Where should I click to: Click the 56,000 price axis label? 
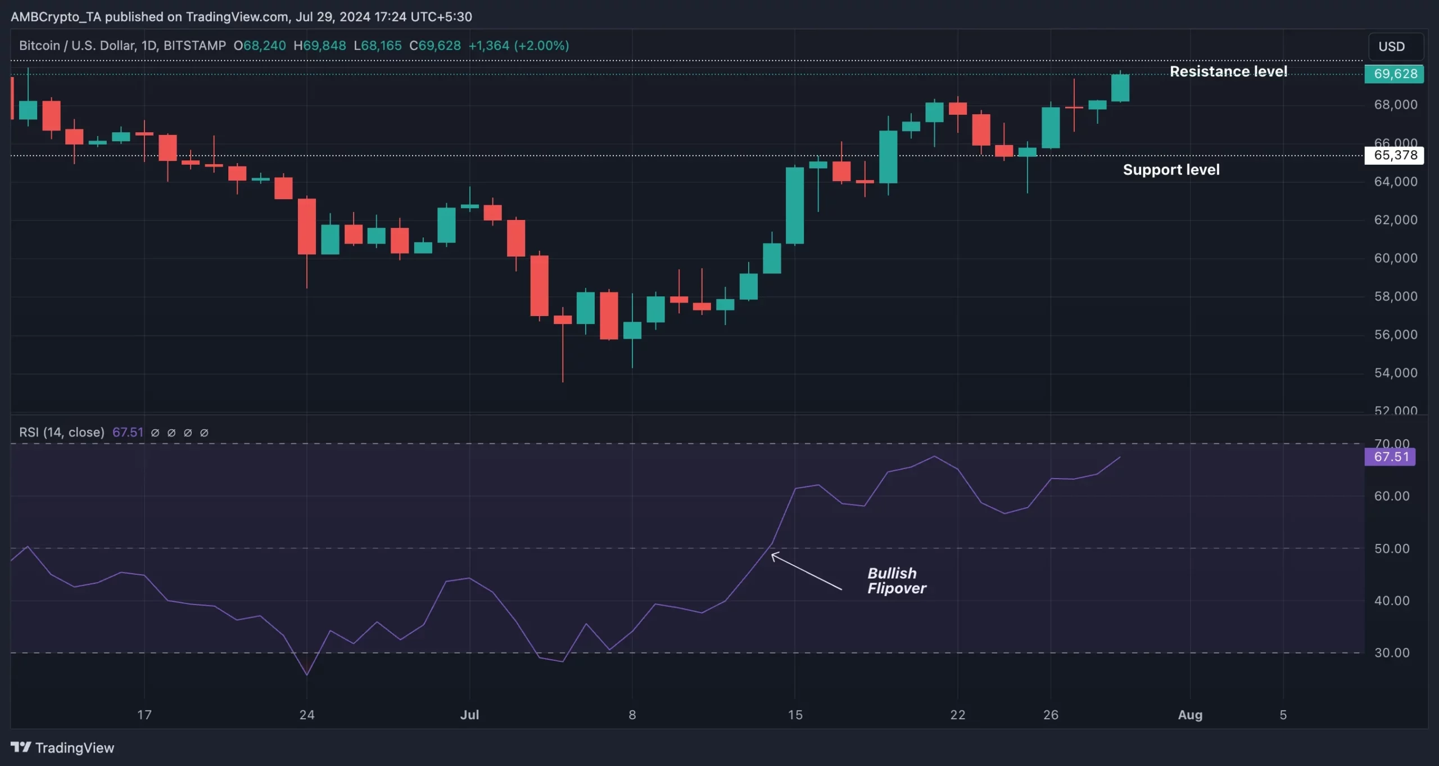(x=1396, y=335)
